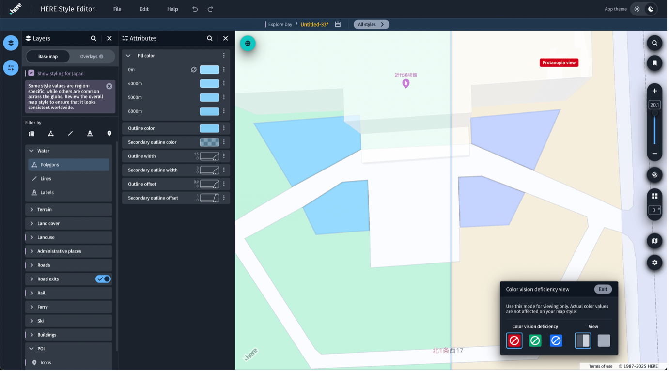Select the Labels layer under Water
This screenshot has width=669, height=371.
(x=69, y=193)
